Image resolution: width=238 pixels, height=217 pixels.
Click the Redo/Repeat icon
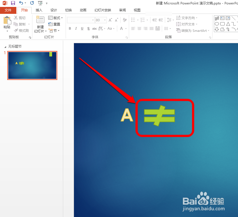click(32, 3)
